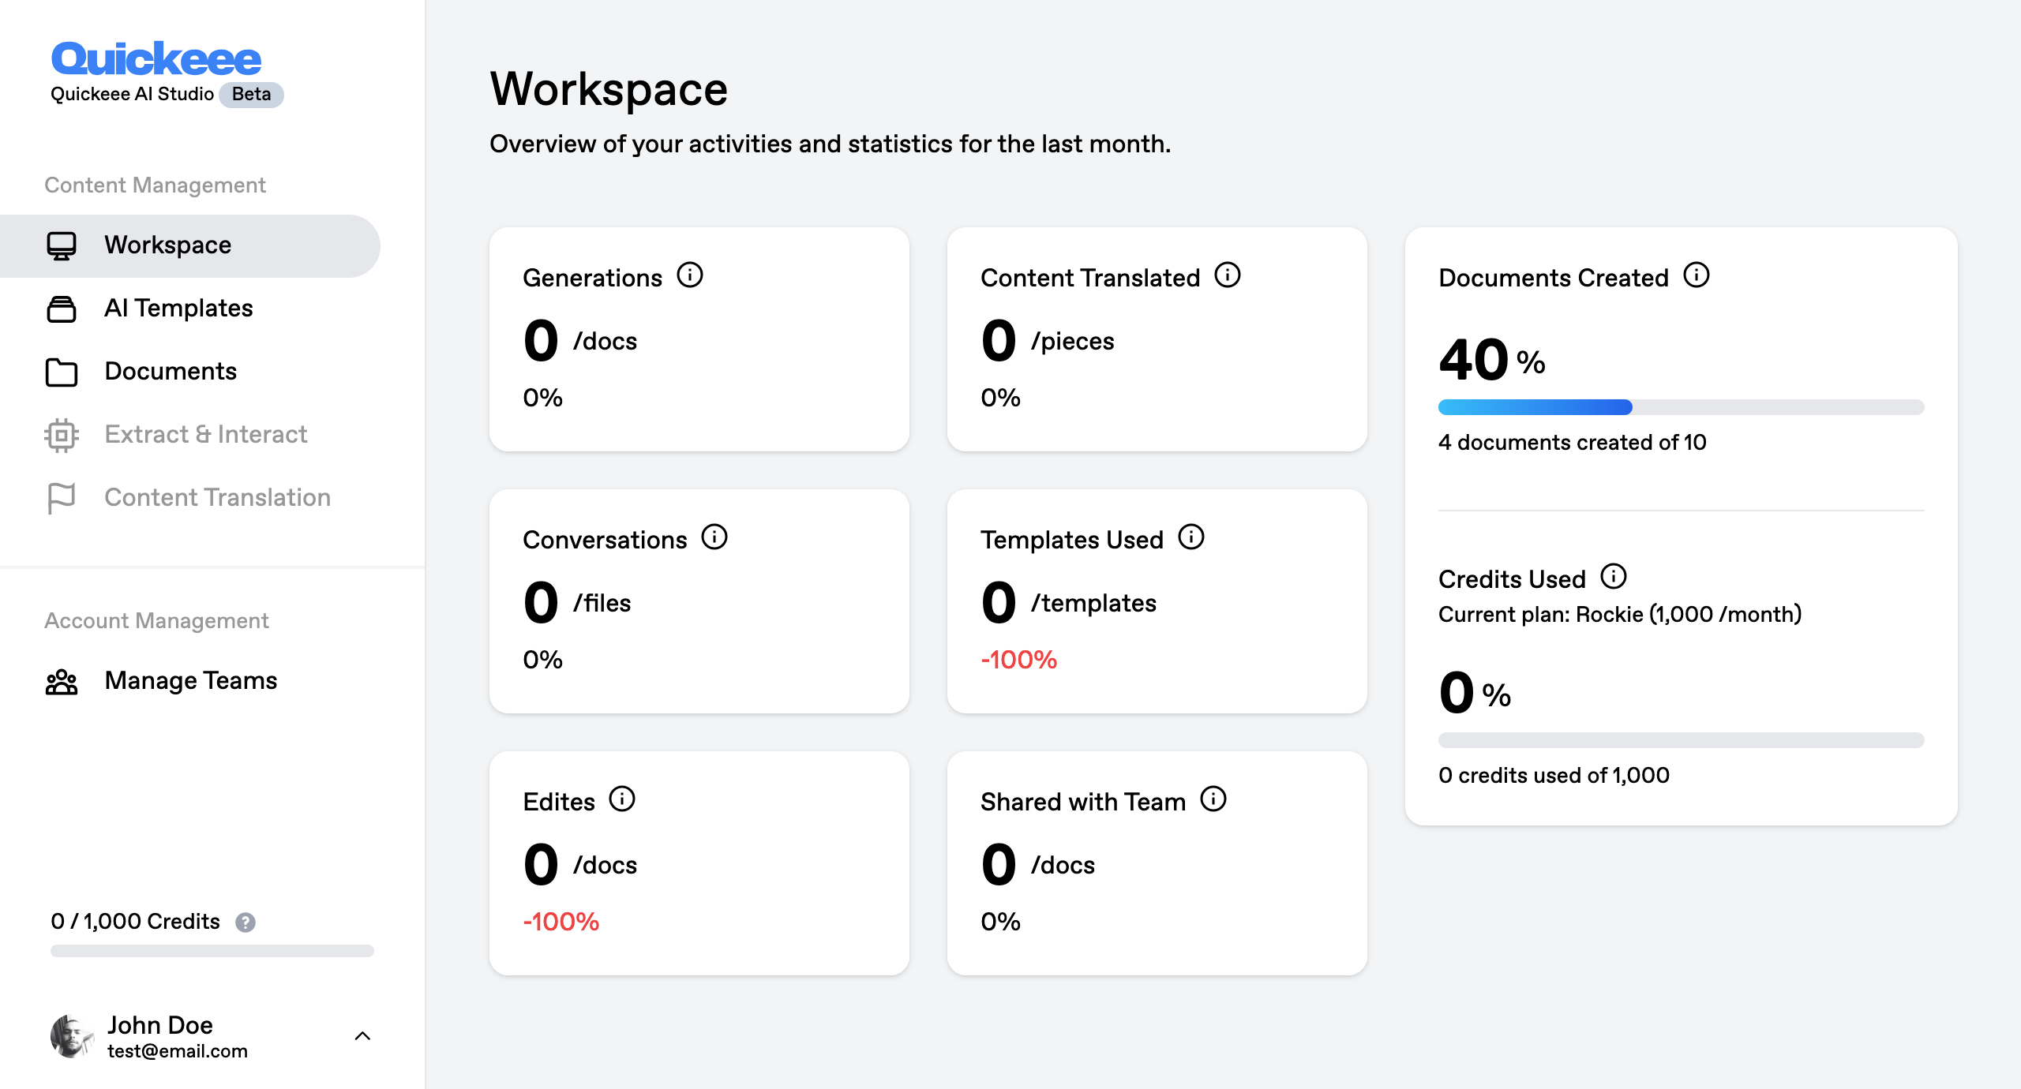Click the info icon beside Content Translated
This screenshot has height=1089, width=2021.
click(1227, 275)
